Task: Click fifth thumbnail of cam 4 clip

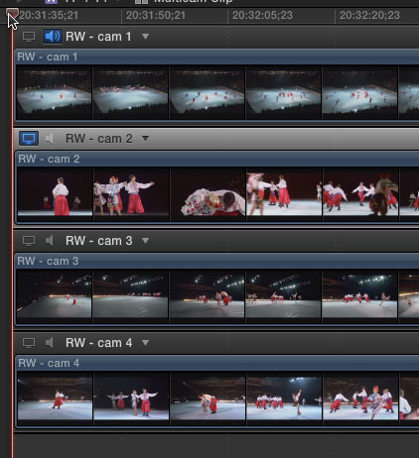Action: coord(360,399)
